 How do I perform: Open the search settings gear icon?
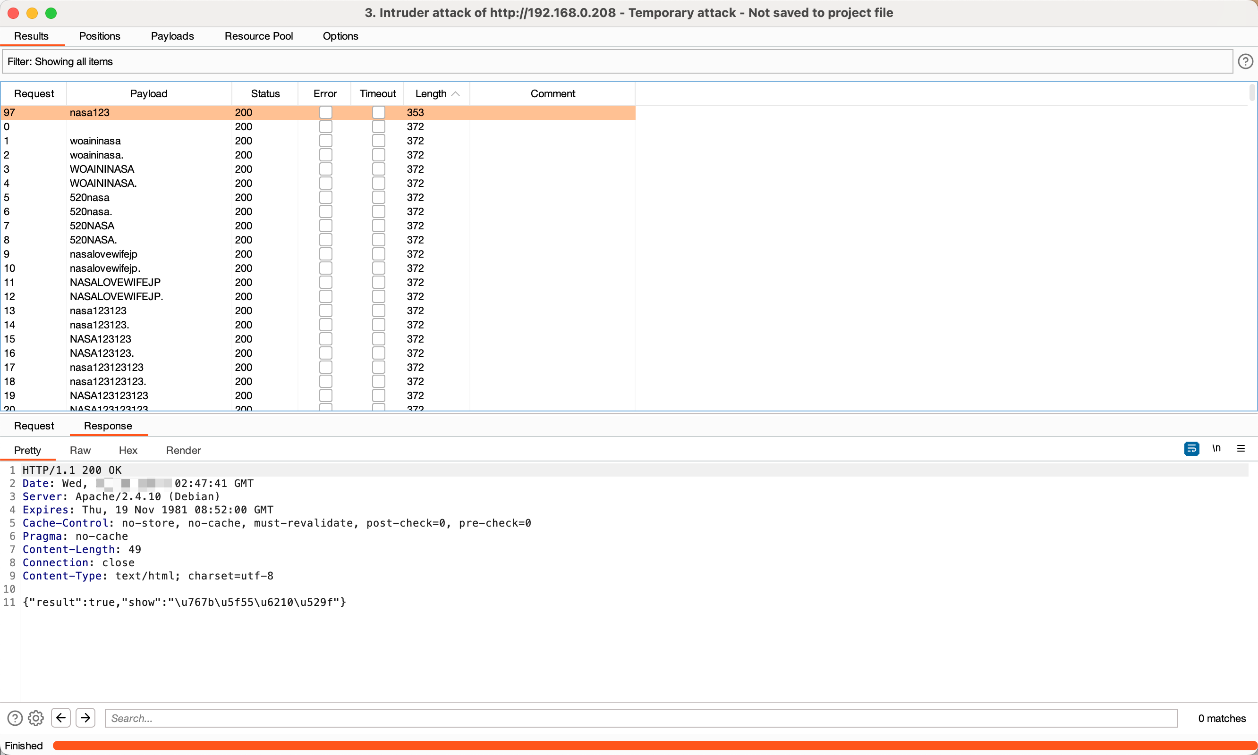[x=35, y=718]
